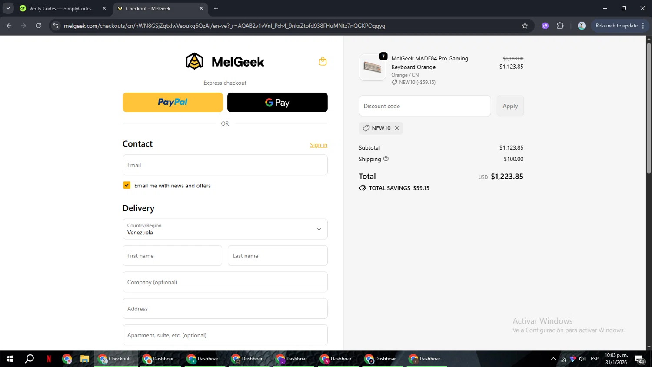The width and height of the screenshot is (652, 367).
Task: Select the Checkout - MelGeek tab
Action: pos(160,8)
